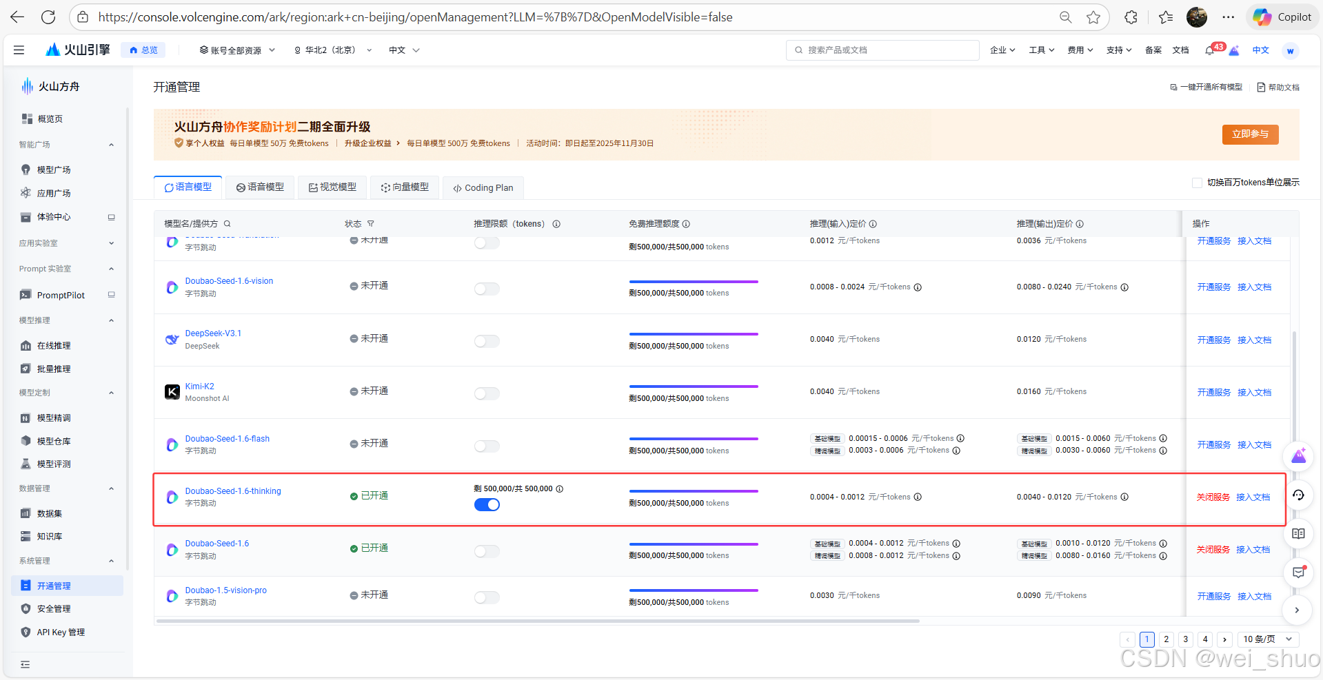Toggle inference limit for Doubao-Seed-1.6-vision
The width and height of the screenshot is (1323, 680).
tap(487, 289)
